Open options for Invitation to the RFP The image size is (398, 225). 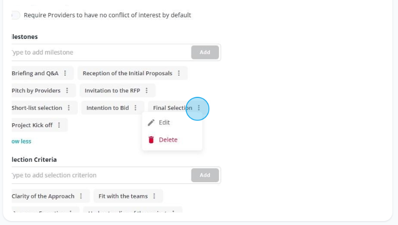[x=147, y=90]
